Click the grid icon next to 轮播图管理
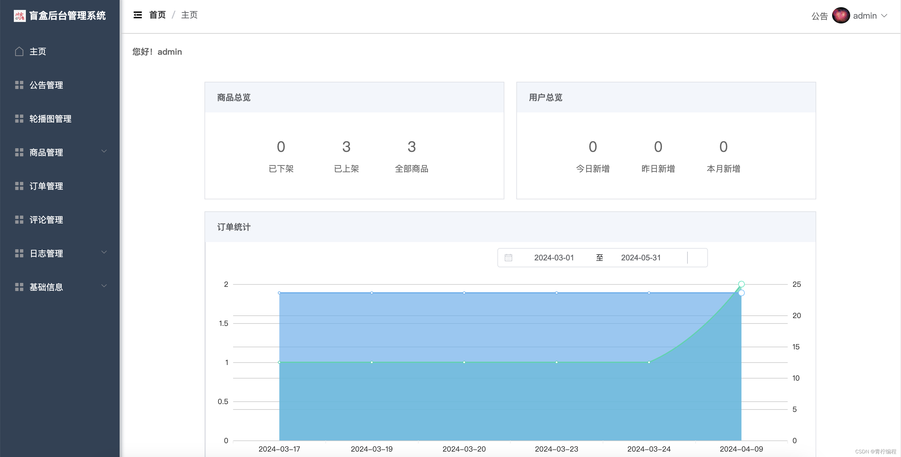901x457 pixels. pyautogui.click(x=19, y=118)
